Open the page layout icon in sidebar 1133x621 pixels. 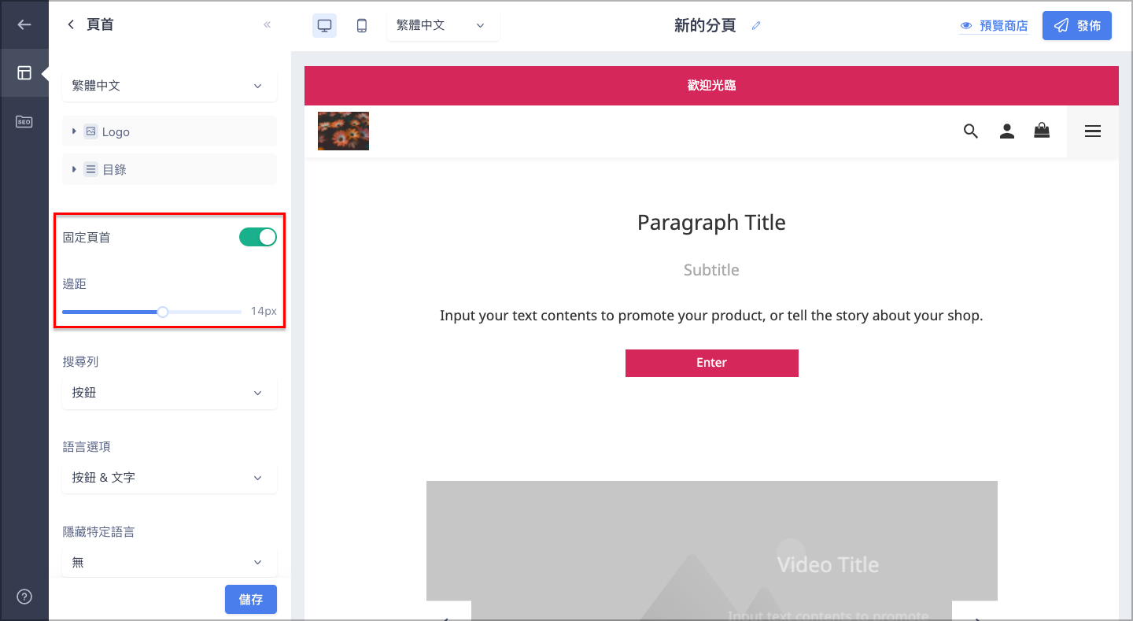[x=24, y=73]
